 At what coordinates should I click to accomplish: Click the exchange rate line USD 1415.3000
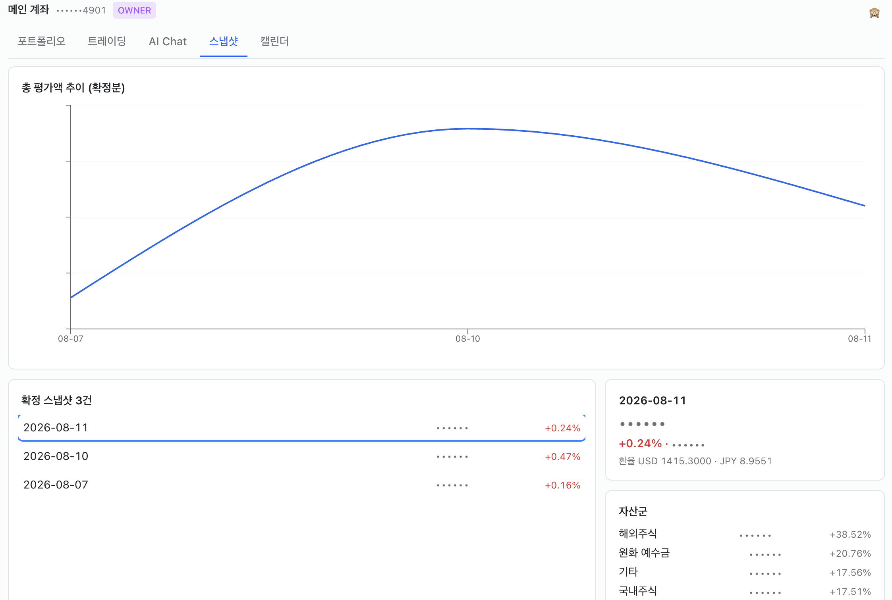pyautogui.click(x=695, y=461)
